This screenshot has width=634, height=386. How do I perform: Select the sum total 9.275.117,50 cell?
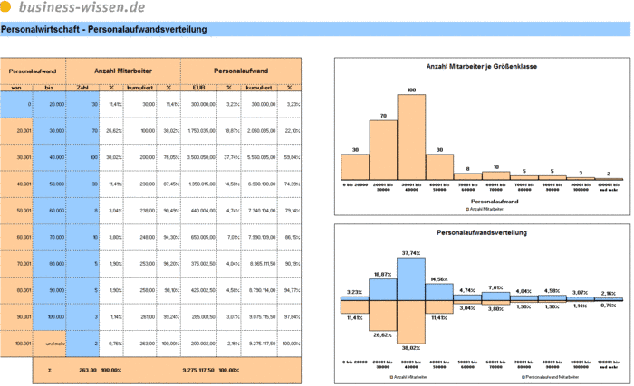(198, 370)
